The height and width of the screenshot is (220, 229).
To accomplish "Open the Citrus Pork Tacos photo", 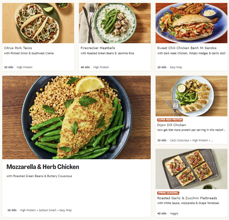I will click(38, 23).
